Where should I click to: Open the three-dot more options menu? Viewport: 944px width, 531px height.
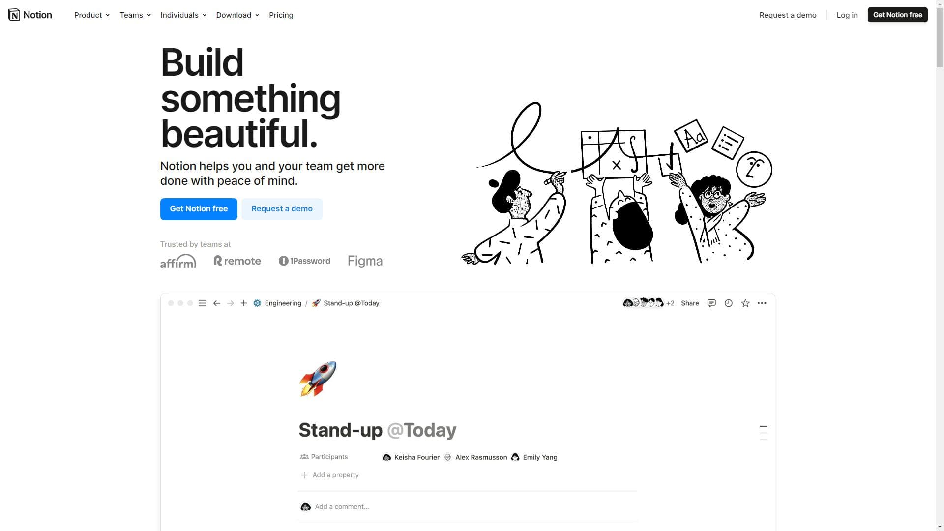pos(762,303)
